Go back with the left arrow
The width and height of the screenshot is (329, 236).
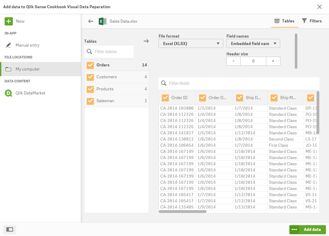pyautogui.click(x=91, y=21)
